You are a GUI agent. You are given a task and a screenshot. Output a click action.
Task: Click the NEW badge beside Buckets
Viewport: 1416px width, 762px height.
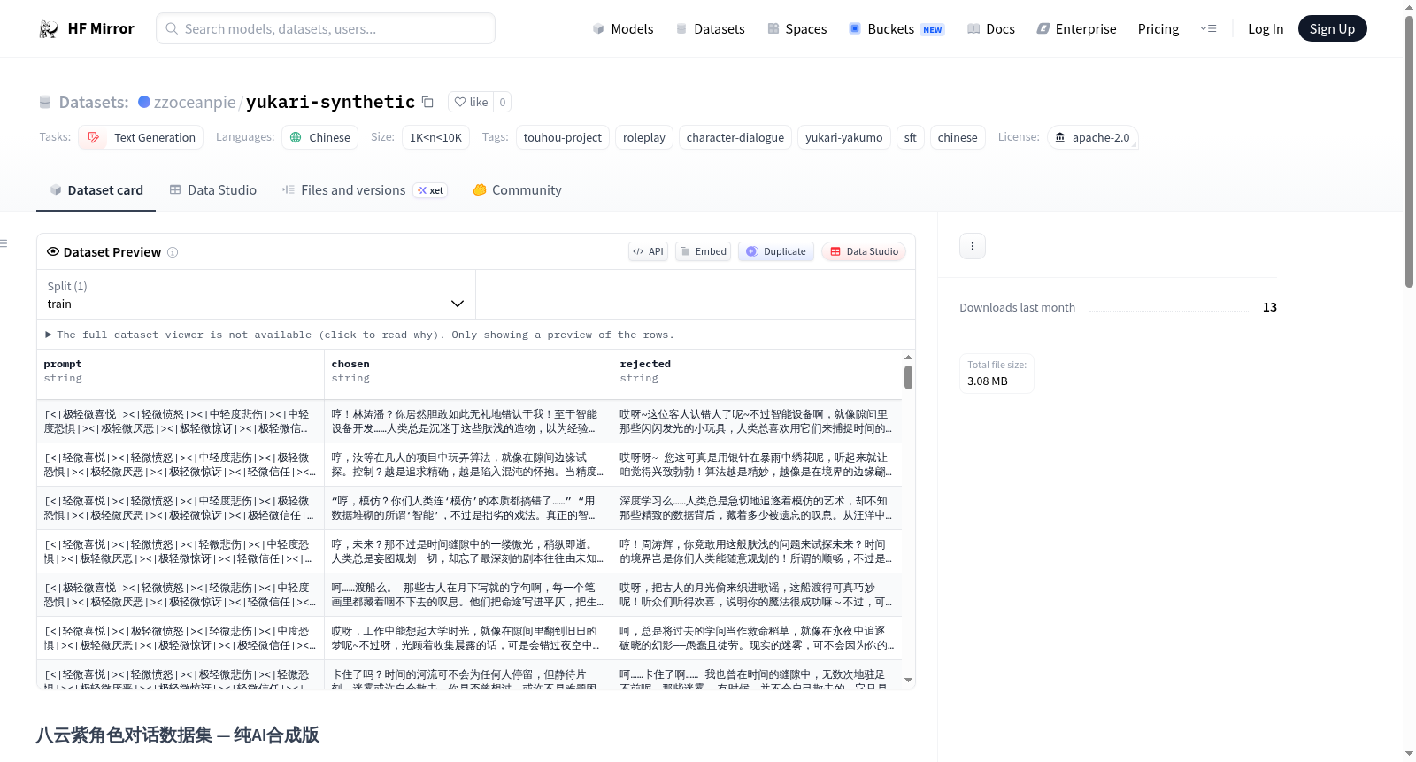[x=933, y=30]
